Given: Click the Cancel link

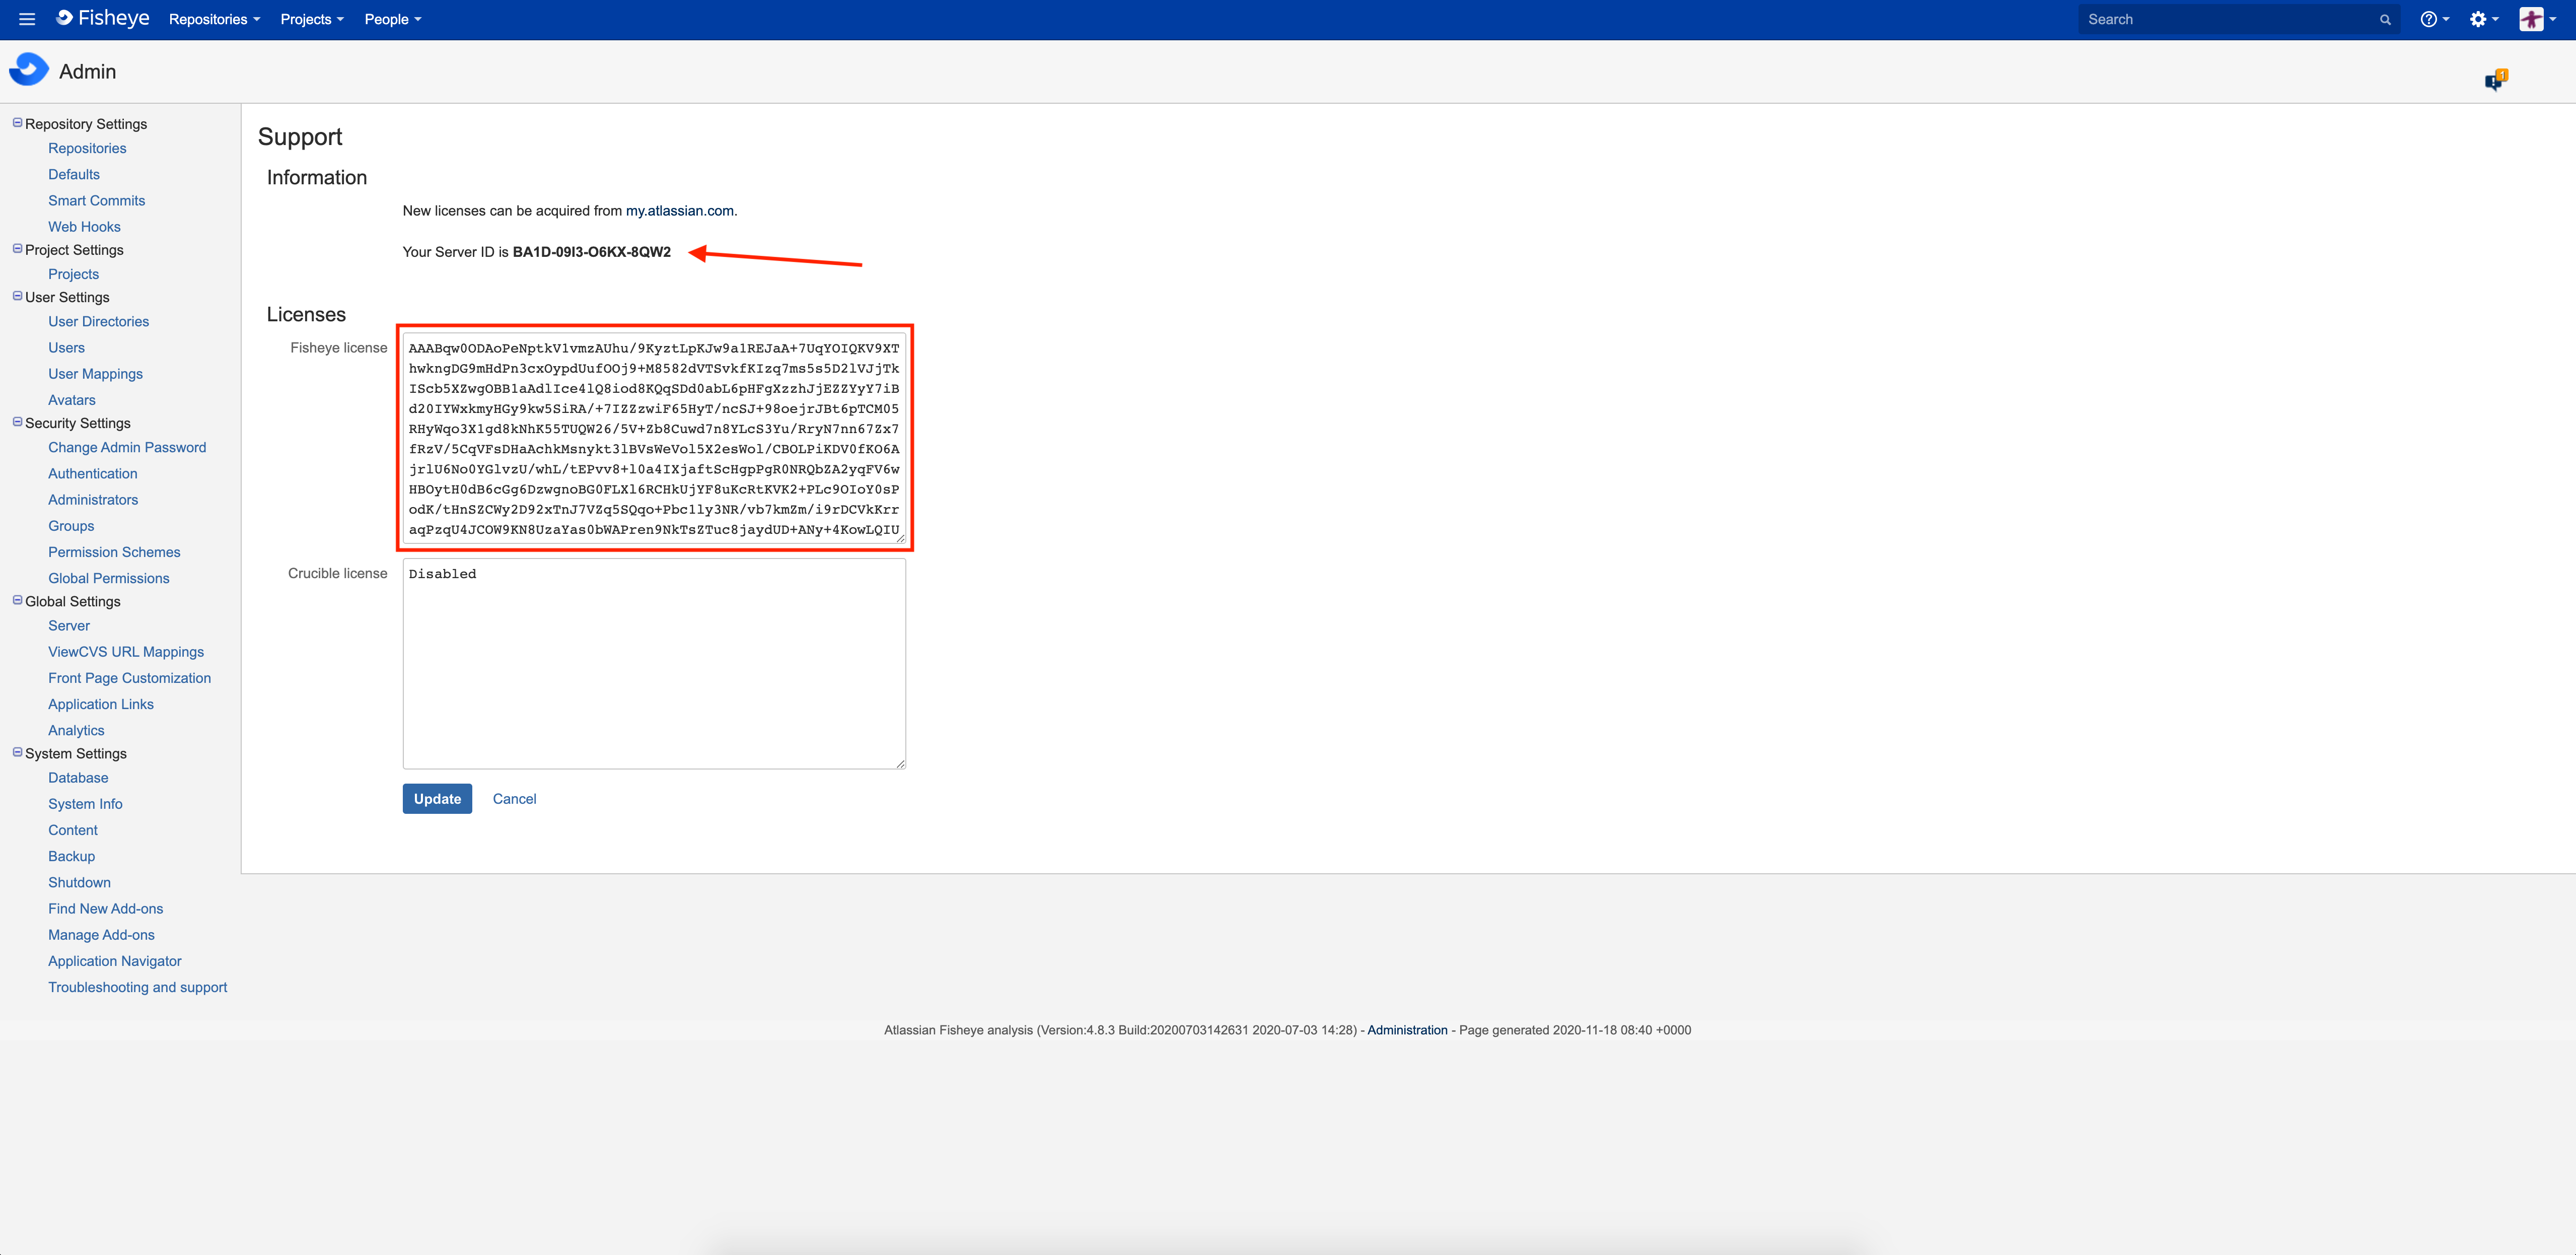Looking at the screenshot, I should pyautogui.click(x=514, y=799).
